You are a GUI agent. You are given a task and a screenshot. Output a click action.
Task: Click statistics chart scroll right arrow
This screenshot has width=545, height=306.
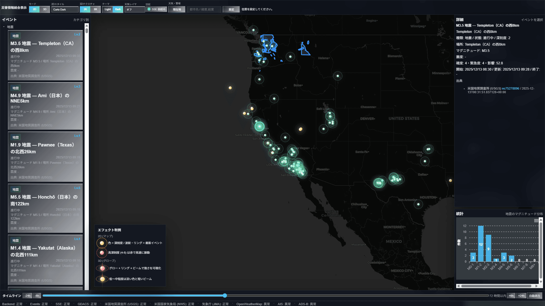pyautogui.click(x=536, y=286)
